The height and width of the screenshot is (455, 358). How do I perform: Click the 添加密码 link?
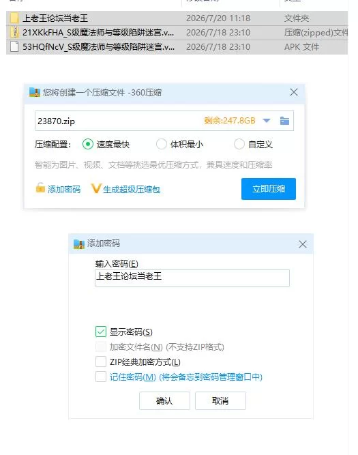(64, 189)
